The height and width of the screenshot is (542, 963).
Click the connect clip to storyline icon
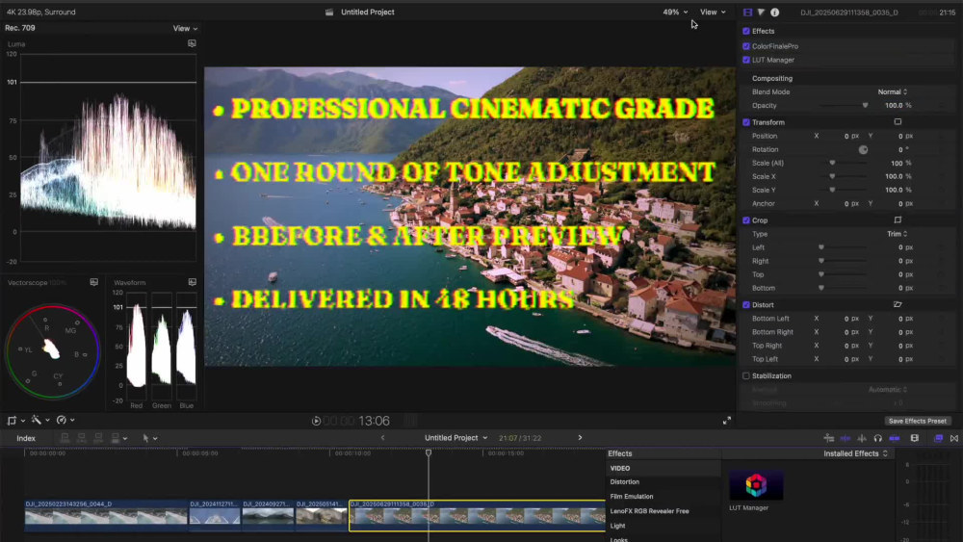pos(65,438)
